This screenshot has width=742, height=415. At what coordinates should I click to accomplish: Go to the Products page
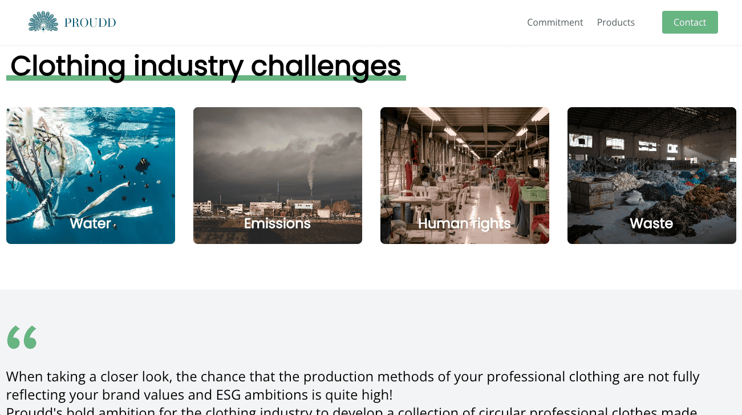pos(615,22)
